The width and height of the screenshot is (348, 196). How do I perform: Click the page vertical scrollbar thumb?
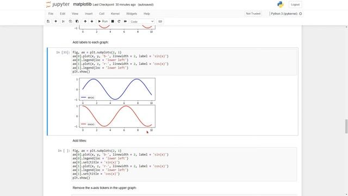coord(346,126)
